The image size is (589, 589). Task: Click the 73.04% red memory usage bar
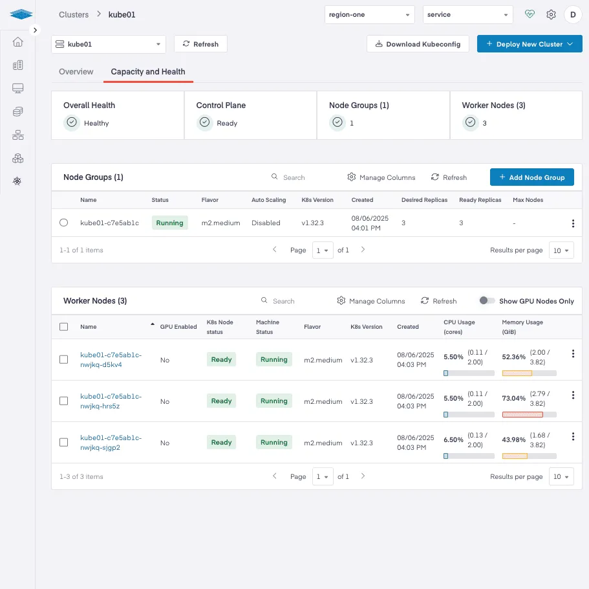tap(530, 414)
